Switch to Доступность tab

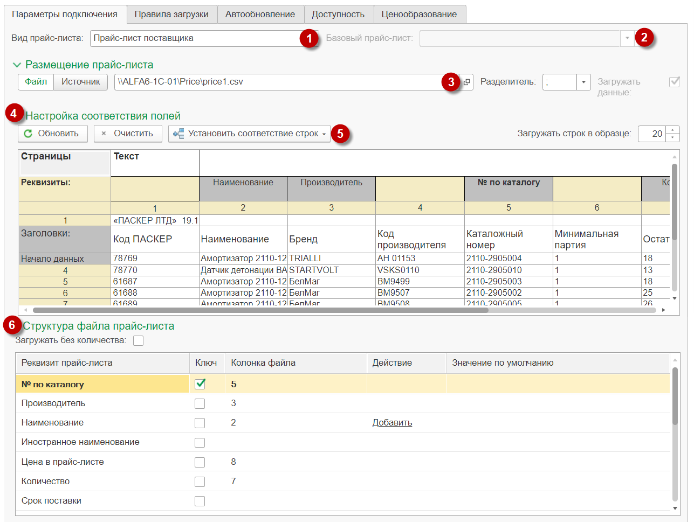point(338,15)
